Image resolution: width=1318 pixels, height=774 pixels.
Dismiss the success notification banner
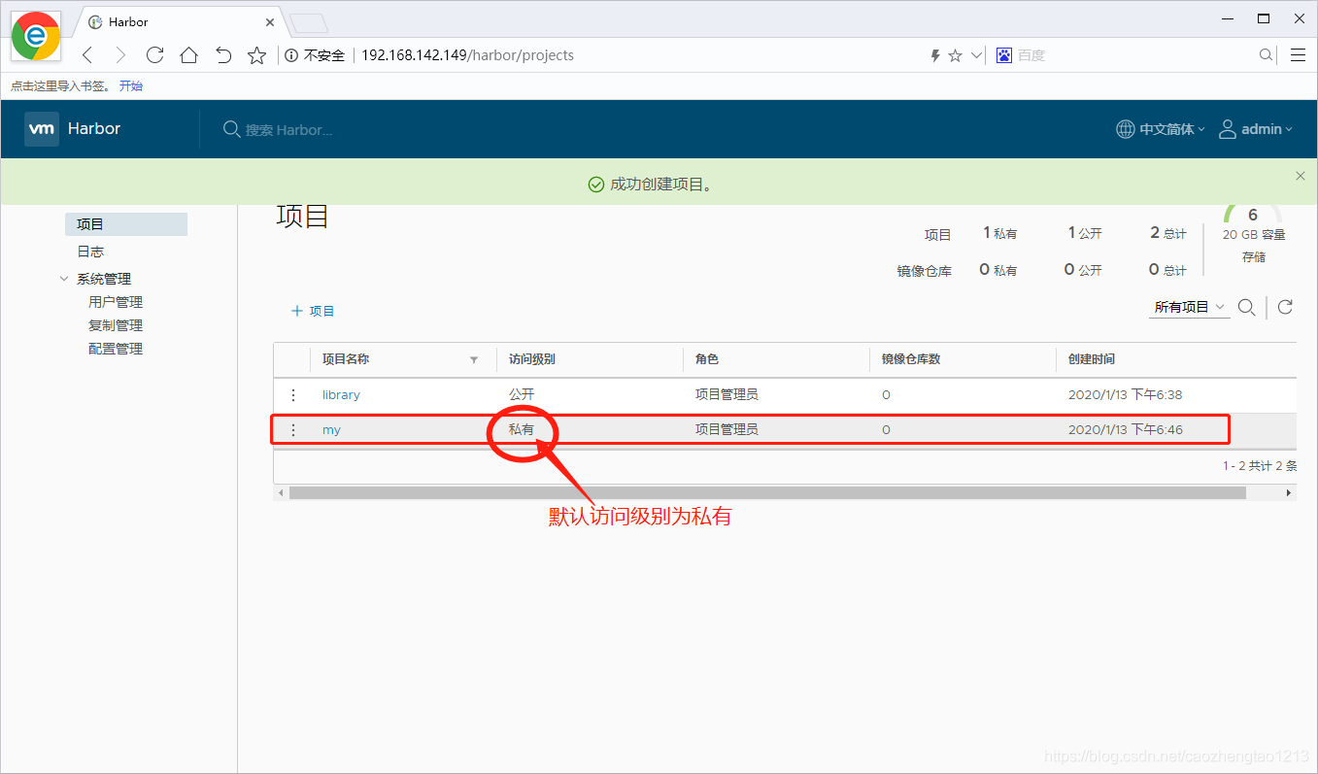(1301, 176)
